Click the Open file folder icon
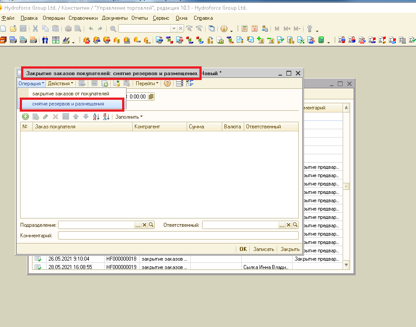This screenshot has height=327, width=416. click(x=13, y=29)
